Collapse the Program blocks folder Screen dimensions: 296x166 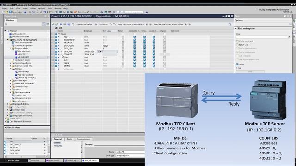[11, 48]
